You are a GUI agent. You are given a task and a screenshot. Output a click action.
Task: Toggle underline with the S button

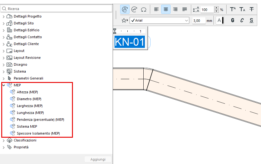pos(252,20)
